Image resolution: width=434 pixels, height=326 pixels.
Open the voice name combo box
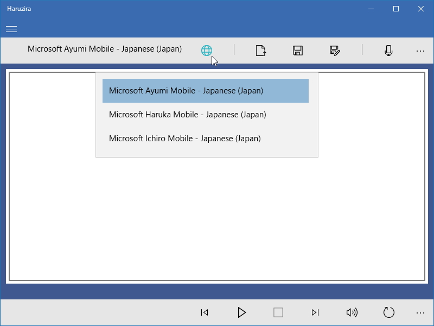click(105, 49)
